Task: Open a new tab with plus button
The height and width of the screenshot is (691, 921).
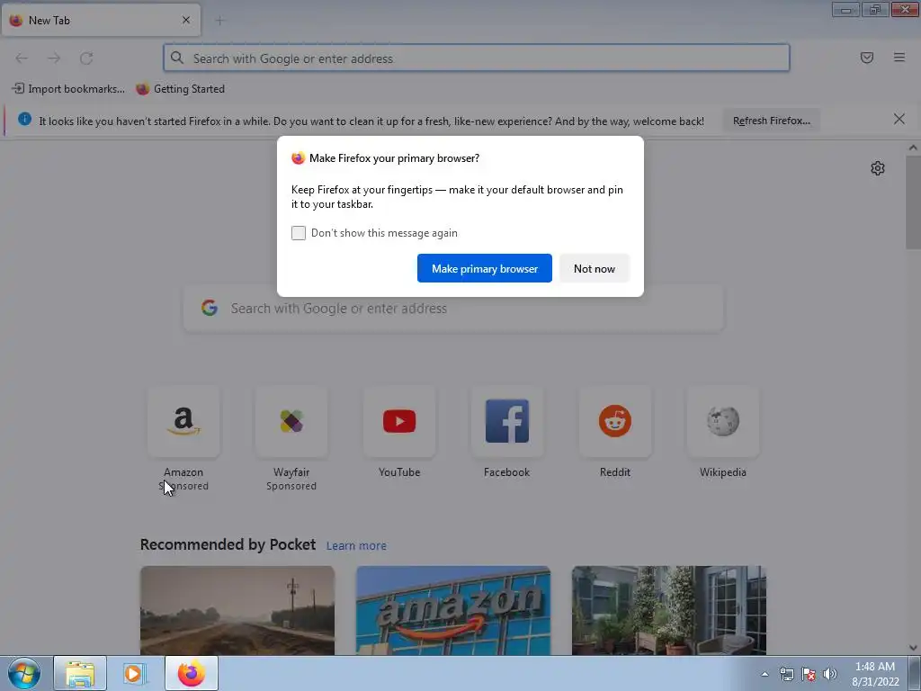Action: click(219, 21)
